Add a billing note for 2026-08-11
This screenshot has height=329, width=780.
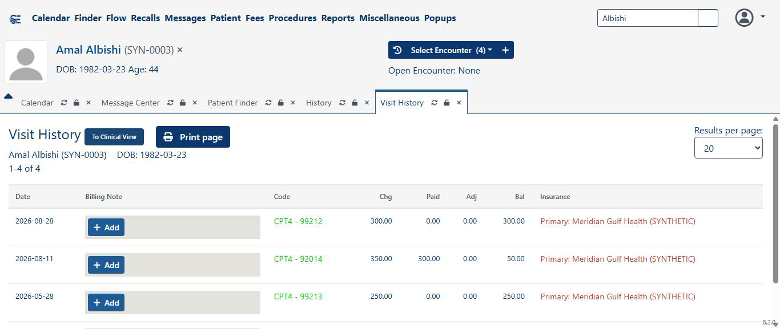pos(106,265)
